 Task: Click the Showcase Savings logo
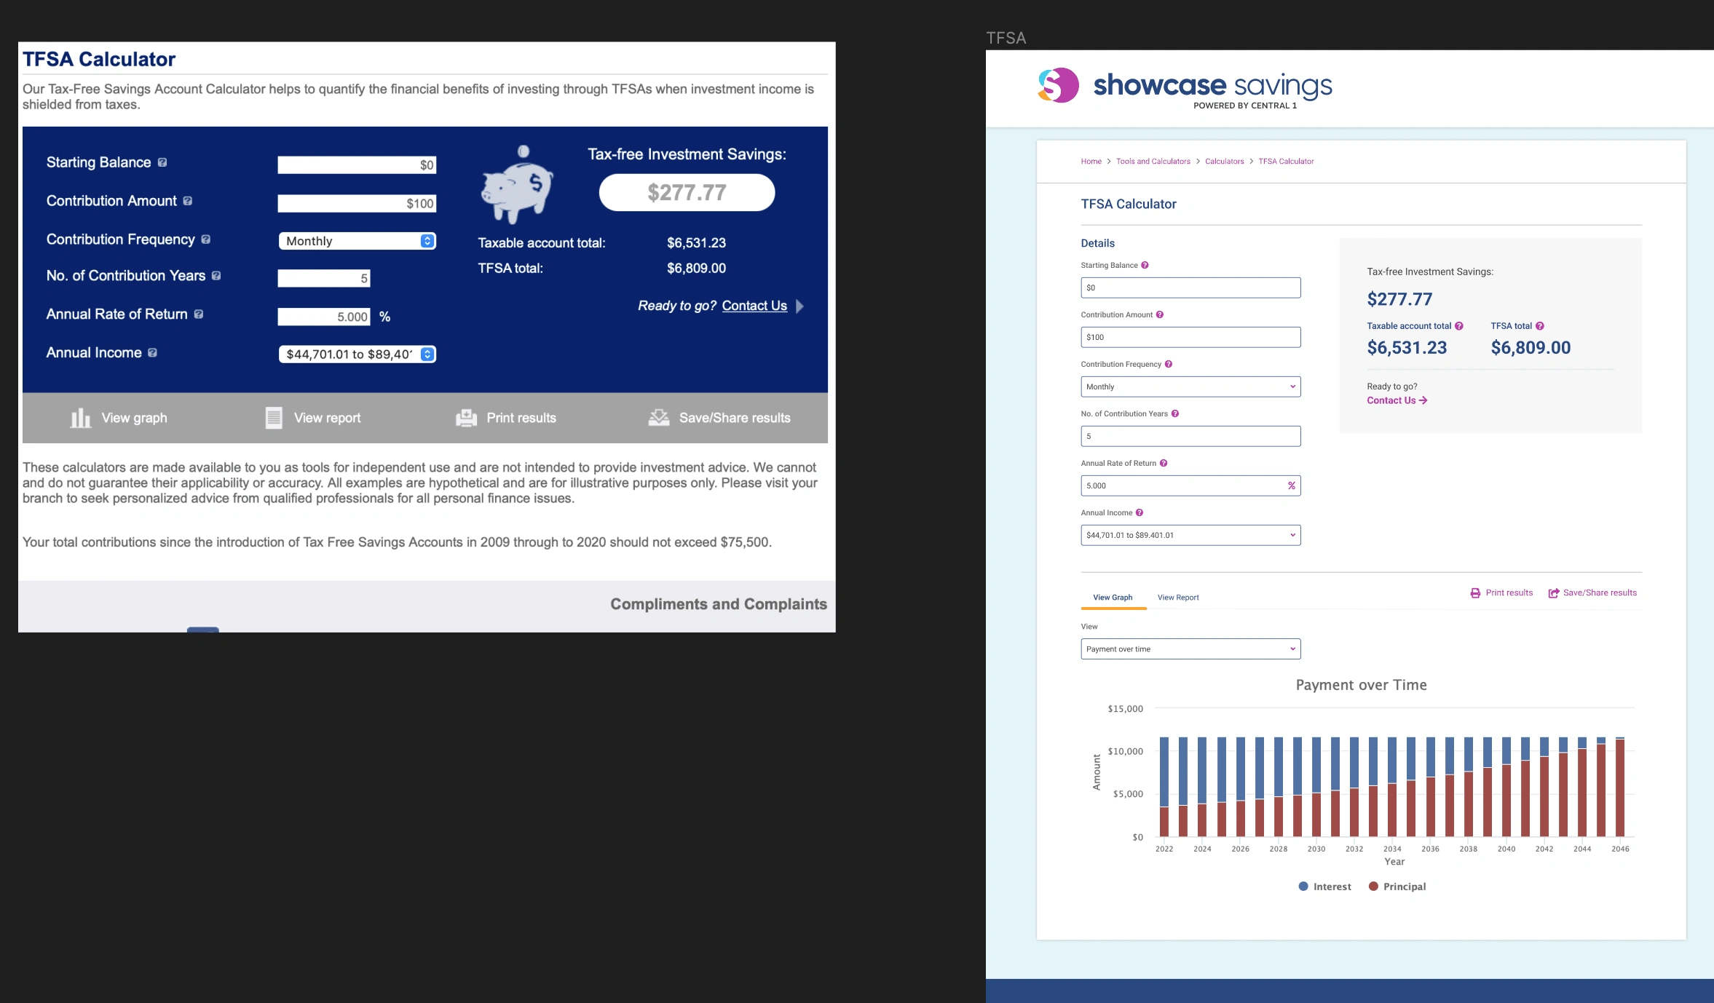[1185, 87]
